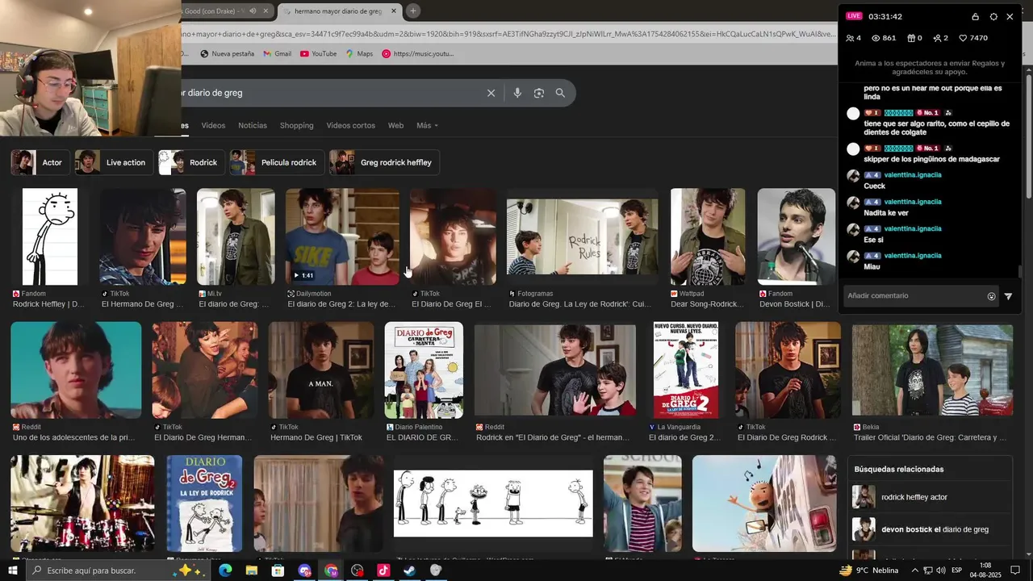Viewport: 1033px width, 581px height.
Task: Open TikTok app from the taskbar
Action: (x=383, y=571)
